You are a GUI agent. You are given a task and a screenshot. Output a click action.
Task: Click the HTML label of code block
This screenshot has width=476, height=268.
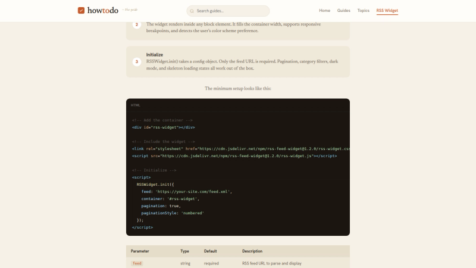pyautogui.click(x=136, y=105)
